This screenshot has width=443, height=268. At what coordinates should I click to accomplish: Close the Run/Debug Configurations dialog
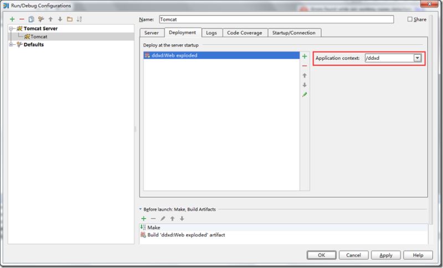pyautogui.click(x=429, y=4)
